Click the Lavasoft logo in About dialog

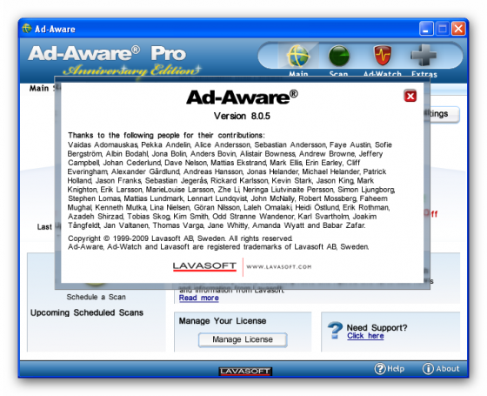(204, 266)
